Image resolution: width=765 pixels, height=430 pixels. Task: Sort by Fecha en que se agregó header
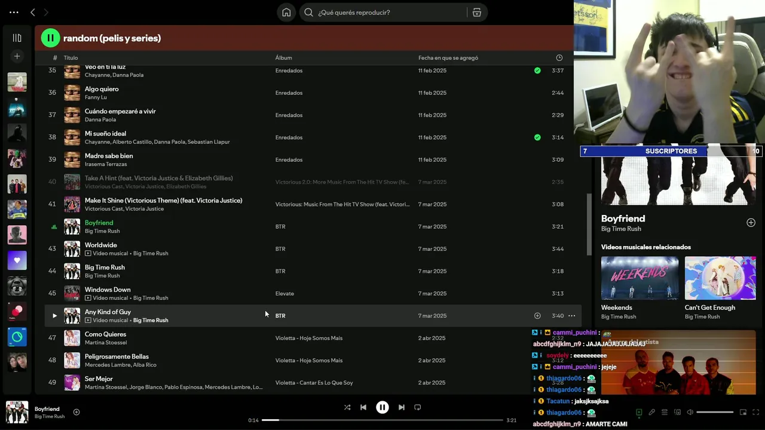pyautogui.click(x=448, y=58)
